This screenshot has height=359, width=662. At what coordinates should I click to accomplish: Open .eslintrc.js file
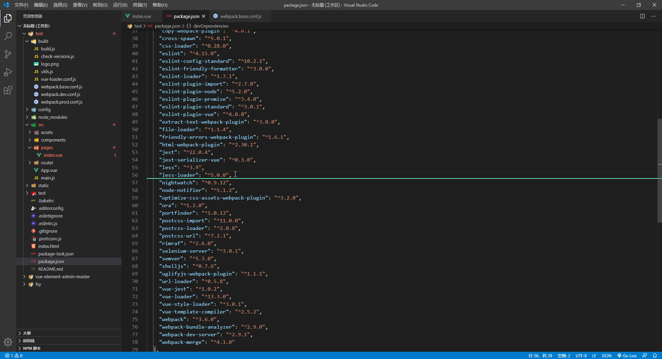[69, 223]
